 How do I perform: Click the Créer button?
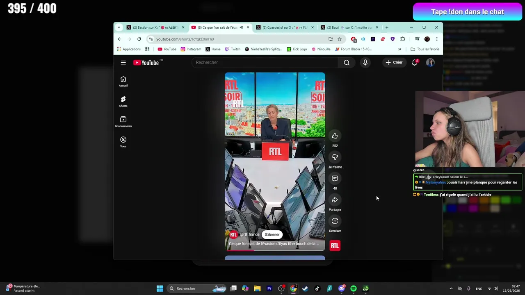[x=394, y=62]
